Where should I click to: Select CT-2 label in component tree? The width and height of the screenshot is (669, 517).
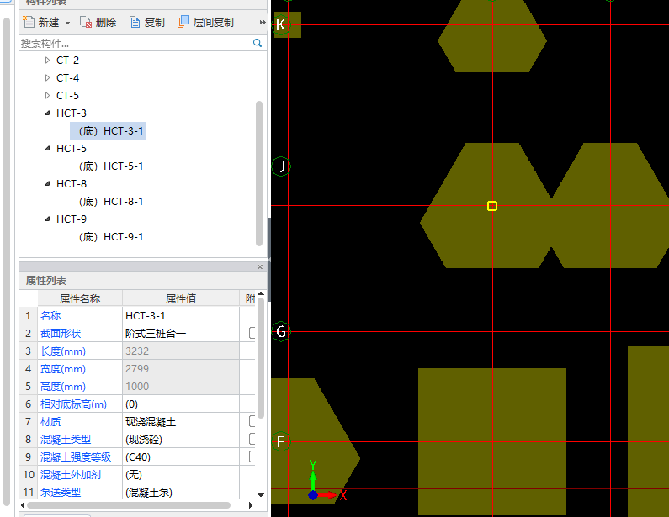(67, 60)
